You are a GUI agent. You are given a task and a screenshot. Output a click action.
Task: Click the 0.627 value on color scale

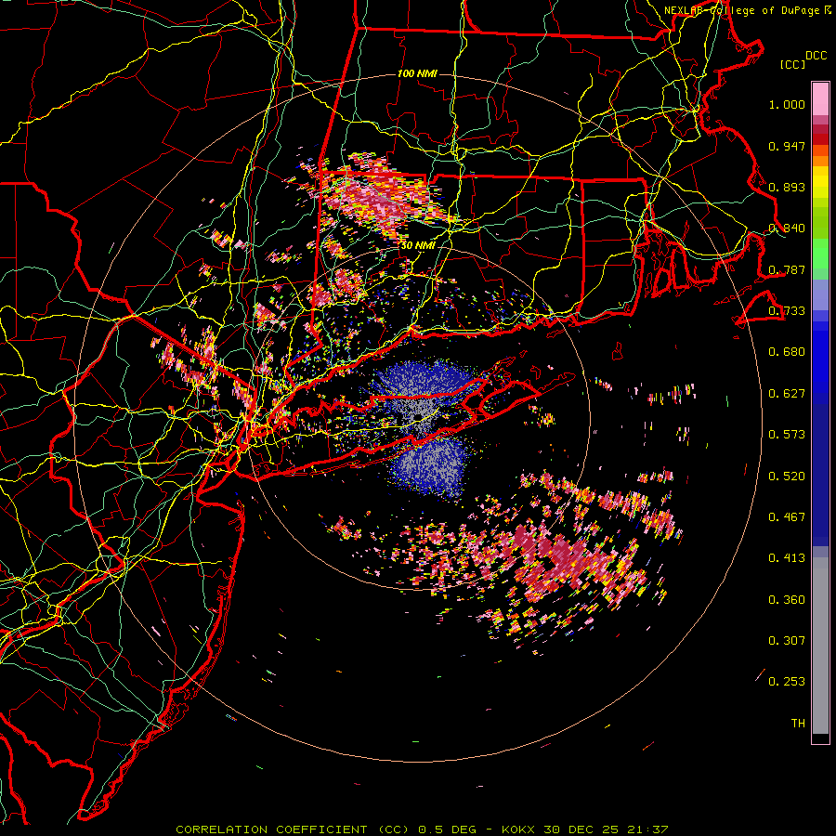(787, 394)
